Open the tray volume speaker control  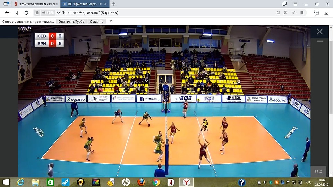[x=265, y=182]
